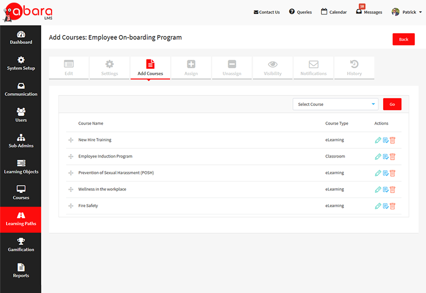This screenshot has width=426, height=293.
Task: Click Patrick's profile avatar
Action: pyautogui.click(x=395, y=12)
